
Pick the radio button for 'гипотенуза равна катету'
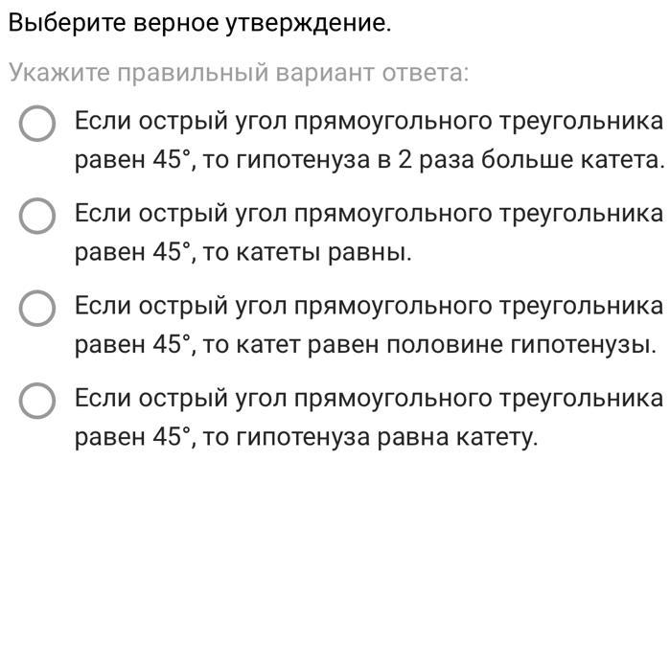point(37,401)
